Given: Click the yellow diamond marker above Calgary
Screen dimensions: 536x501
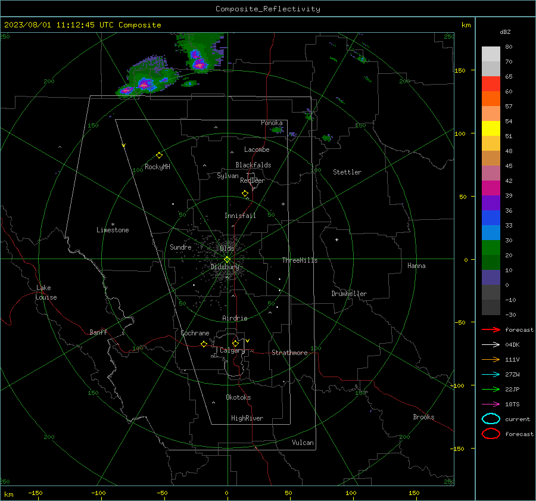Looking at the screenshot, I should 235,343.
